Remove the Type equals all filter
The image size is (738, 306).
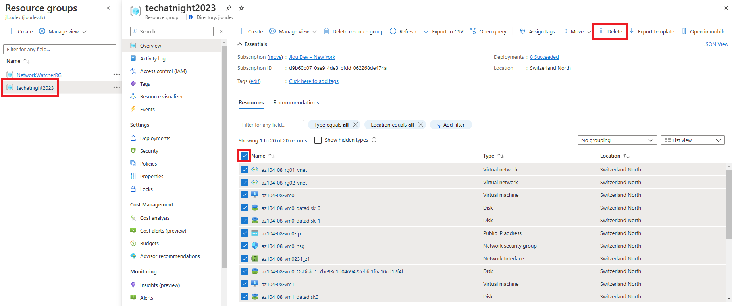pyautogui.click(x=355, y=125)
